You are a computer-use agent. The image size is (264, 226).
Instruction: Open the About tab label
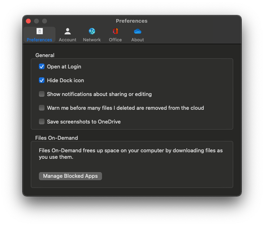tap(138, 40)
